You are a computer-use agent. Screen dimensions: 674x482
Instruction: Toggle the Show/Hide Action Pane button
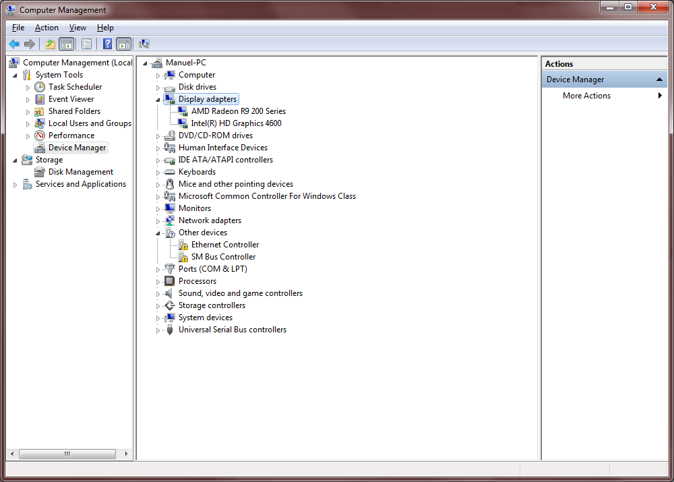[x=123, y=44]
